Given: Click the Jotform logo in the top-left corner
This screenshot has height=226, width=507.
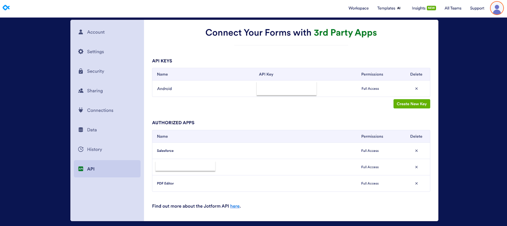Looking at the screenshot, I should click(x=6, y=8).
